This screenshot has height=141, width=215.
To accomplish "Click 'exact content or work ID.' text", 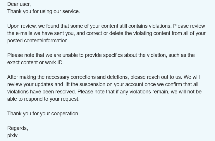I will pos(35,62).
